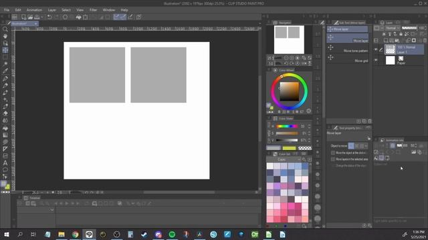Check 'Move layers in the selected area'
Image resolution: width=428 pixels, height=240 pixels.
[333, 159]
